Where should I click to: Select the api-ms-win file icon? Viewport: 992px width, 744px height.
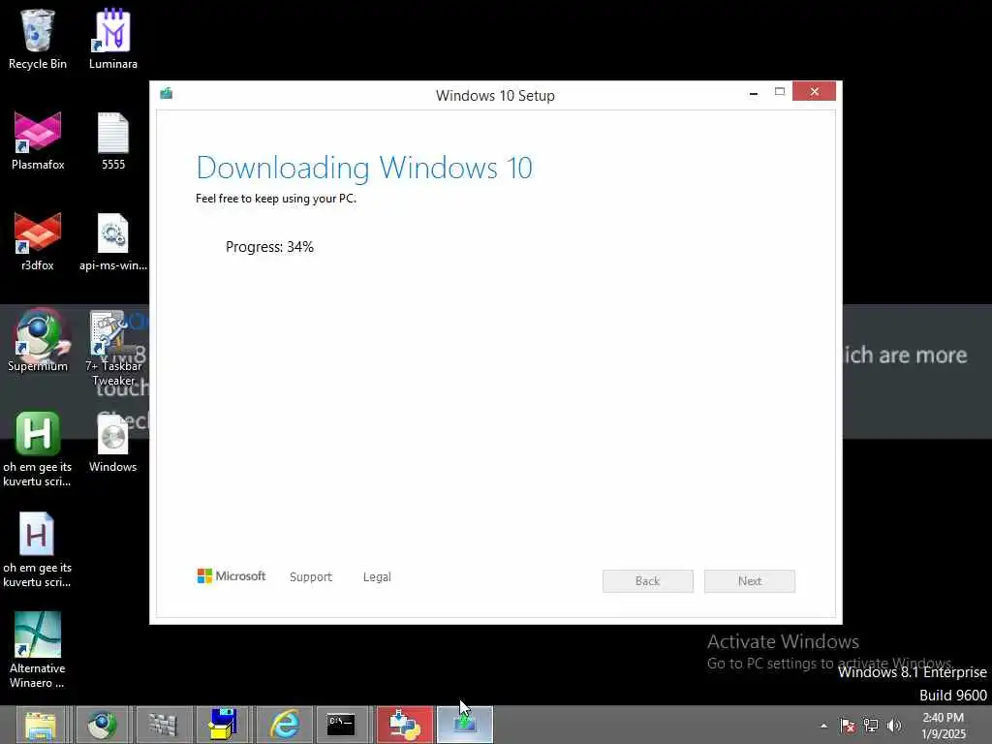113,241
